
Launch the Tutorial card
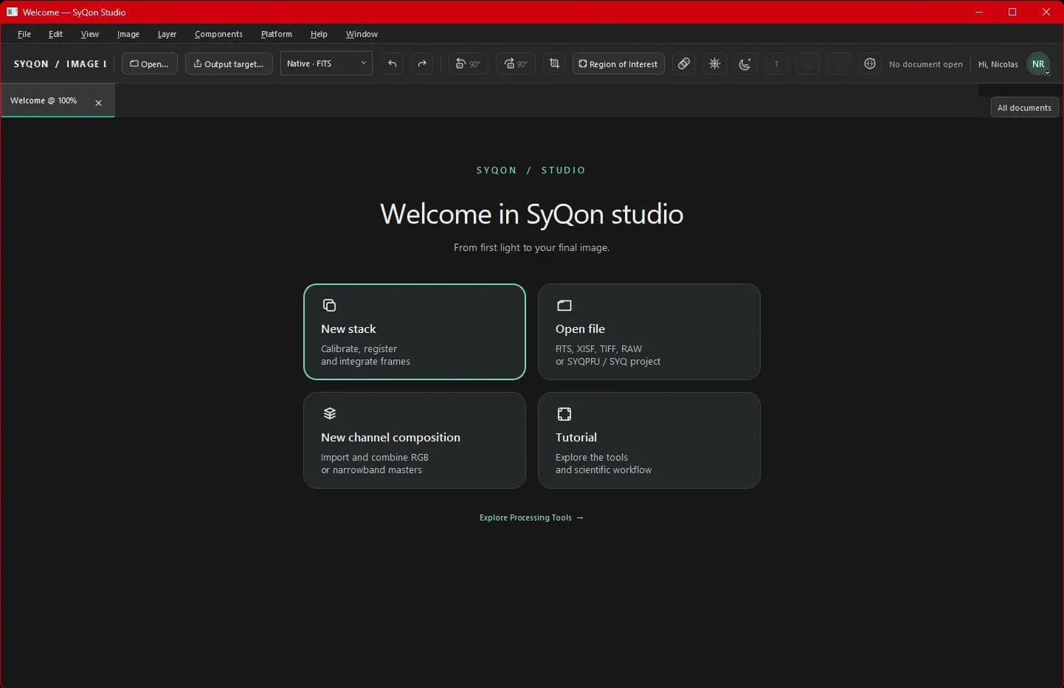pyautogui.click(x=649, y=440)
